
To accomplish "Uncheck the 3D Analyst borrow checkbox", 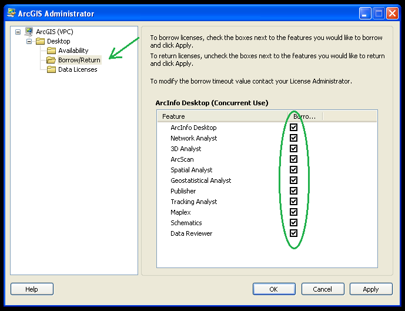I will coord(293,149).
